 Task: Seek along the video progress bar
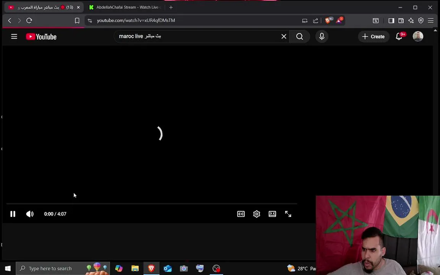[152, 204]
